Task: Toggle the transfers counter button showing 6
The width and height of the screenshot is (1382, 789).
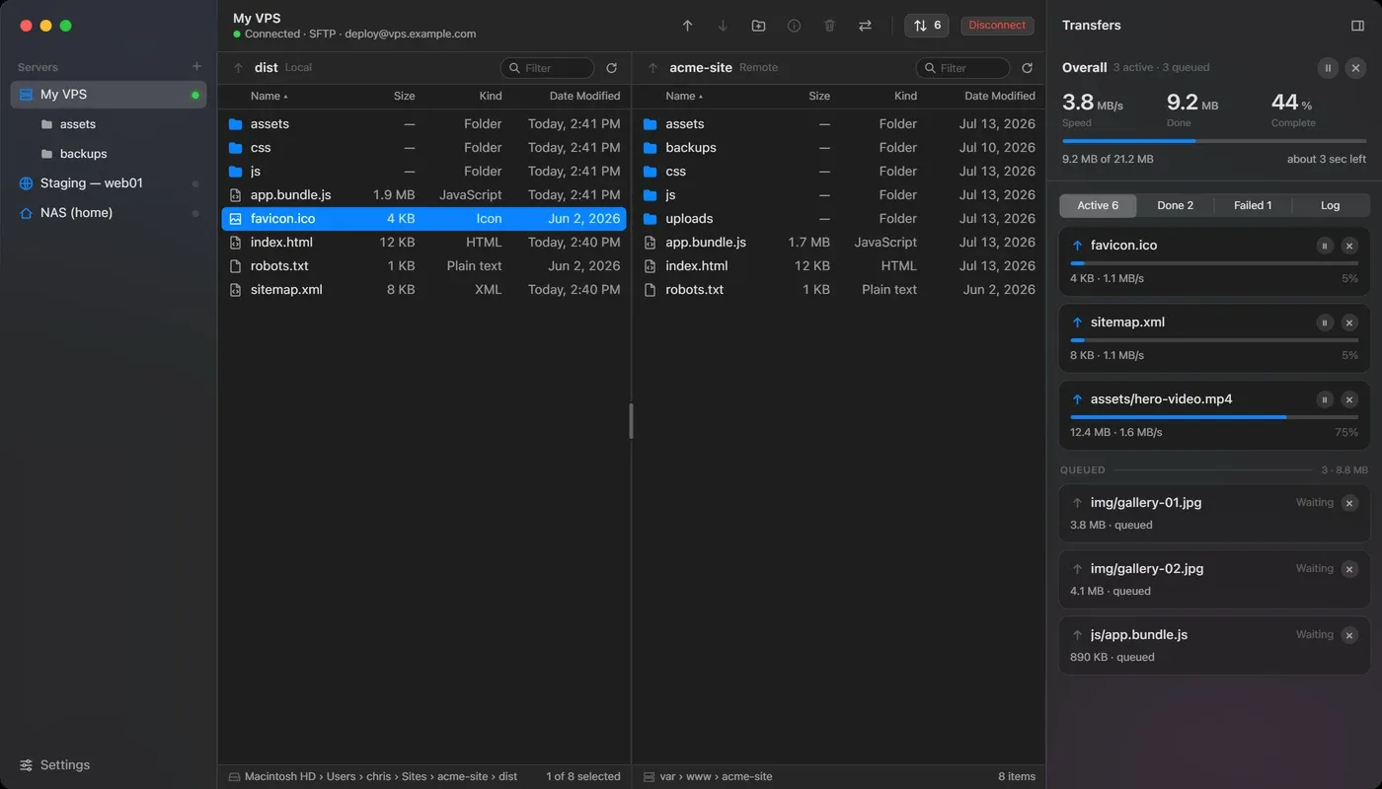Action: click(926, 26)
